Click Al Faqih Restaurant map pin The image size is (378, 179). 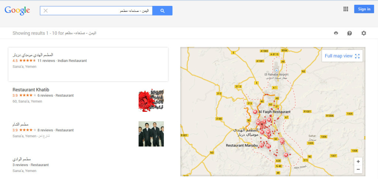click(255, 111)
